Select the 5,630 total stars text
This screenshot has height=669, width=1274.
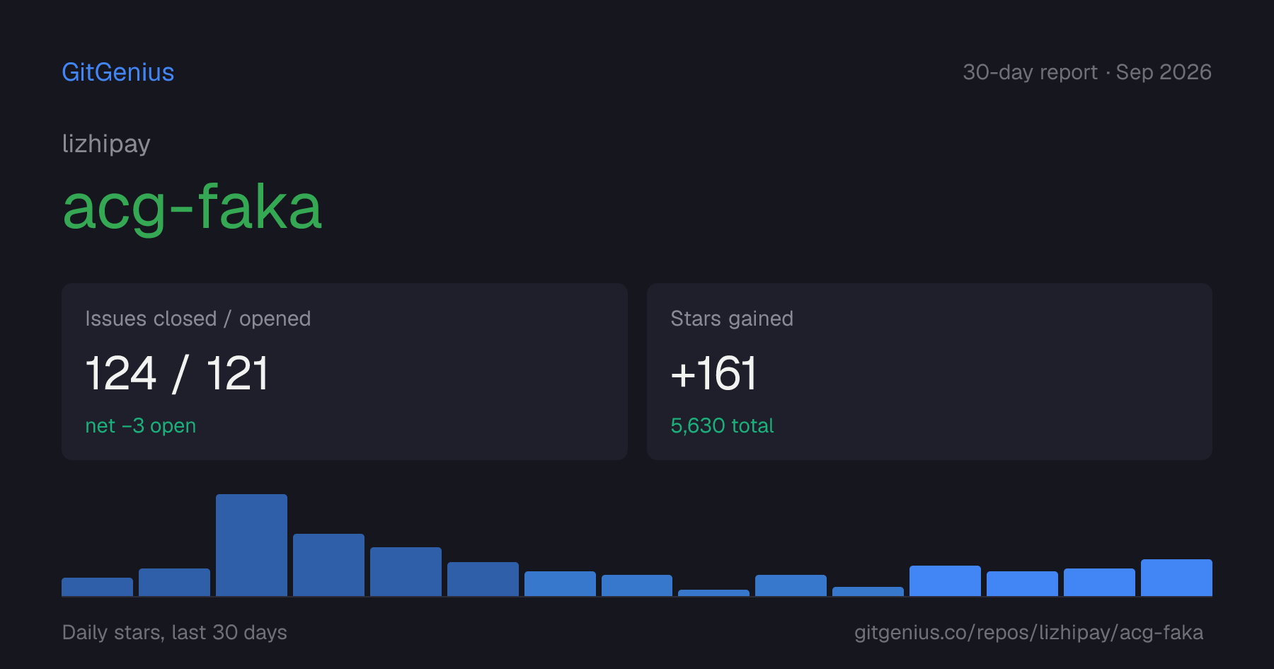[x=722, y=425]
